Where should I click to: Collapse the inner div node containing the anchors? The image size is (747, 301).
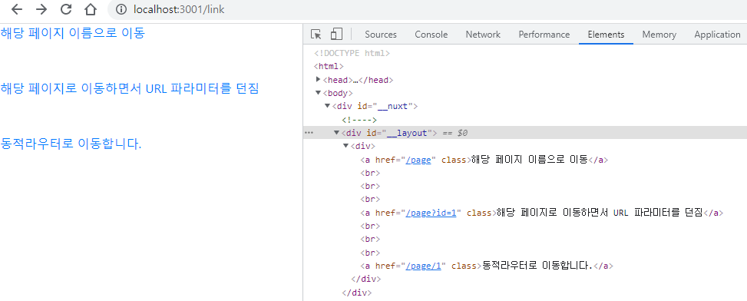coord(345,146)
